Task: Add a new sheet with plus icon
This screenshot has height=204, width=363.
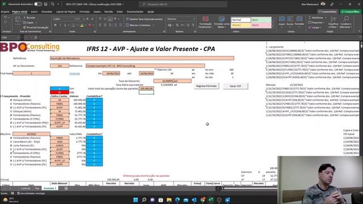Action: click(x=66, y=189)
